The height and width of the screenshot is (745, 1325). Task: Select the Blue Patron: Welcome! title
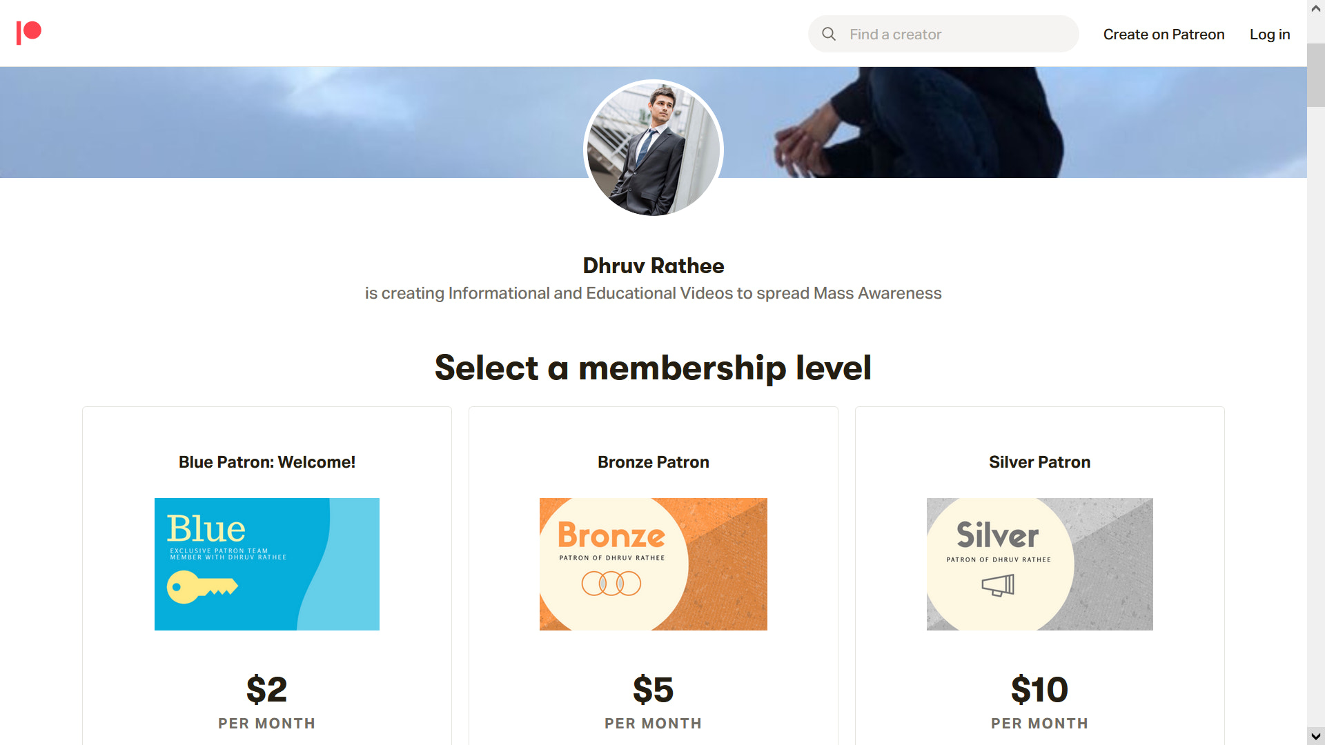[266, 462]
